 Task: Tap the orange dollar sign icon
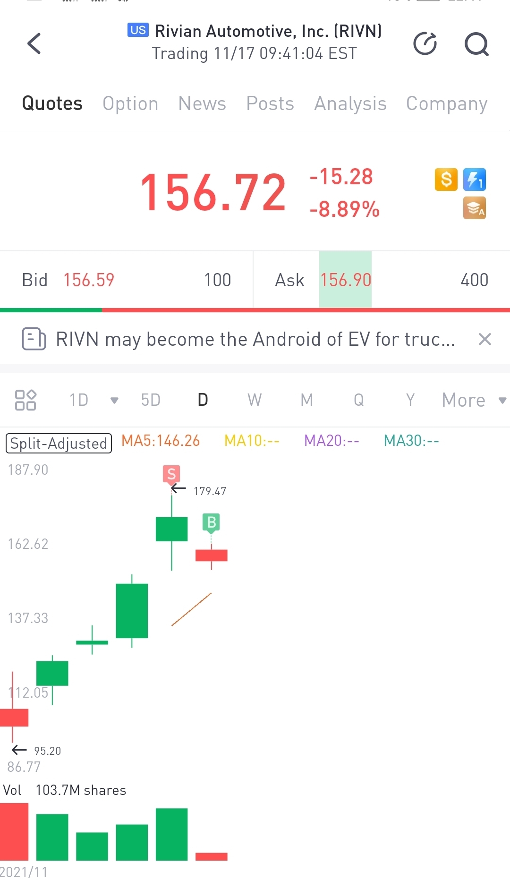[446, 179]
